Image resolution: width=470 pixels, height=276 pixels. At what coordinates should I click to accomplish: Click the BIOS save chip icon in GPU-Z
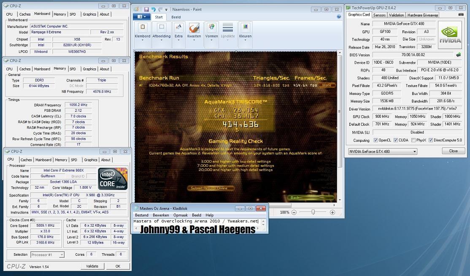coord(458,55)
